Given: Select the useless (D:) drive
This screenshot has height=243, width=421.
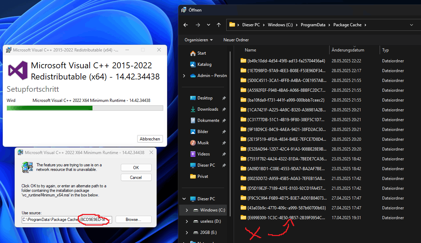Looking at the screenshot, I should click(210, 221).
